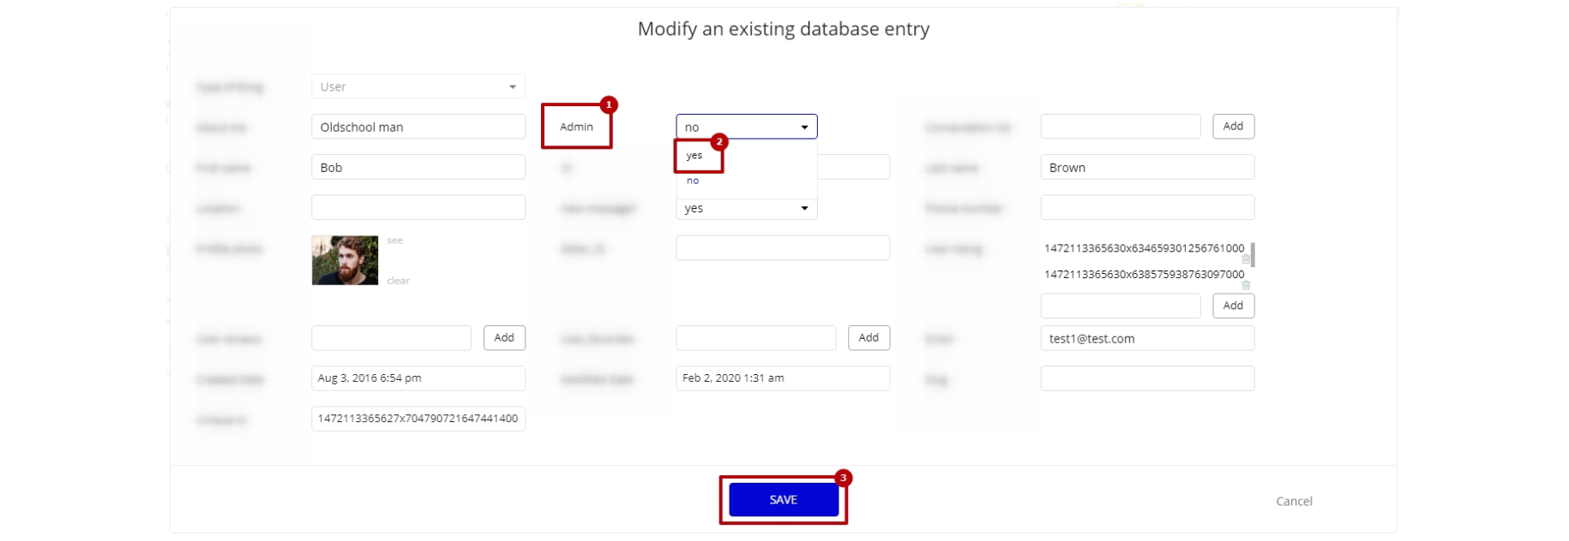This screenshot has width=1569, height=541.
Task: Click Add button below the ID list
Action: (x=1233, y=306)
